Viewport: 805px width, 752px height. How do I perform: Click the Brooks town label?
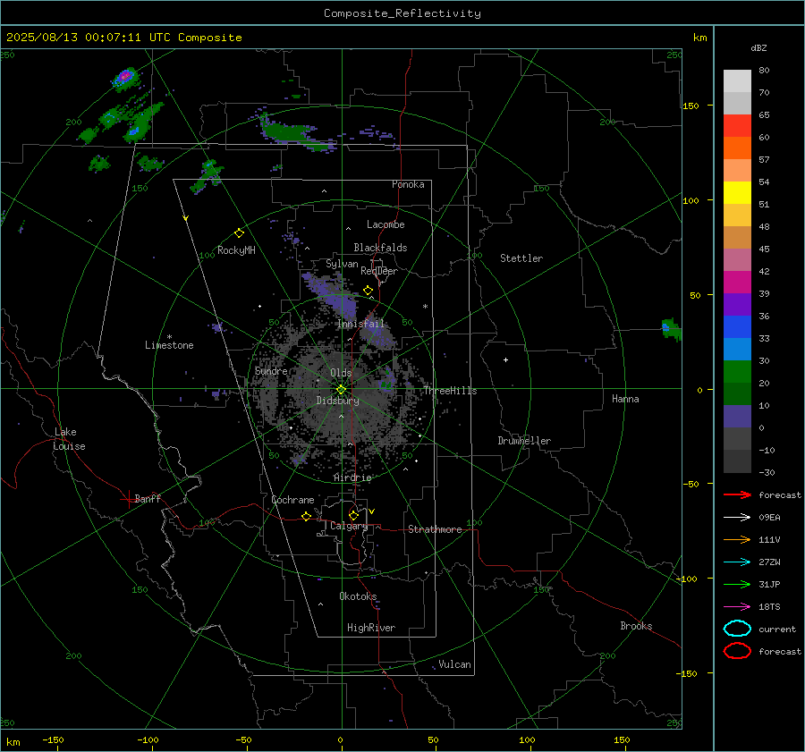[636, 626]
